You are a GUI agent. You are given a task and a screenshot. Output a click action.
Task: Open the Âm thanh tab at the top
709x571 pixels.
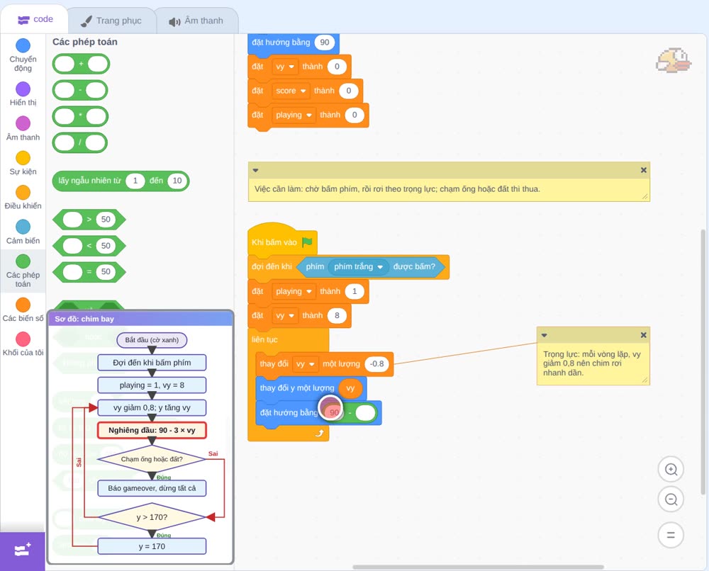(x=196, y=21)
